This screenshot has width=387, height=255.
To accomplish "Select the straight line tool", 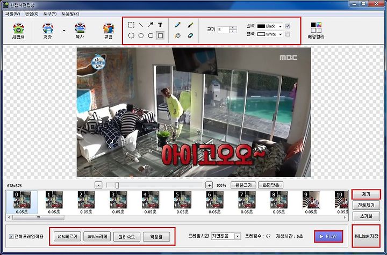I will (x=141, y=25).
